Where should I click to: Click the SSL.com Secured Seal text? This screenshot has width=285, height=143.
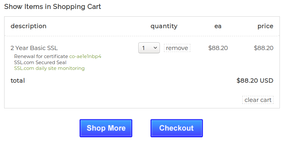(x=40, y=63)
